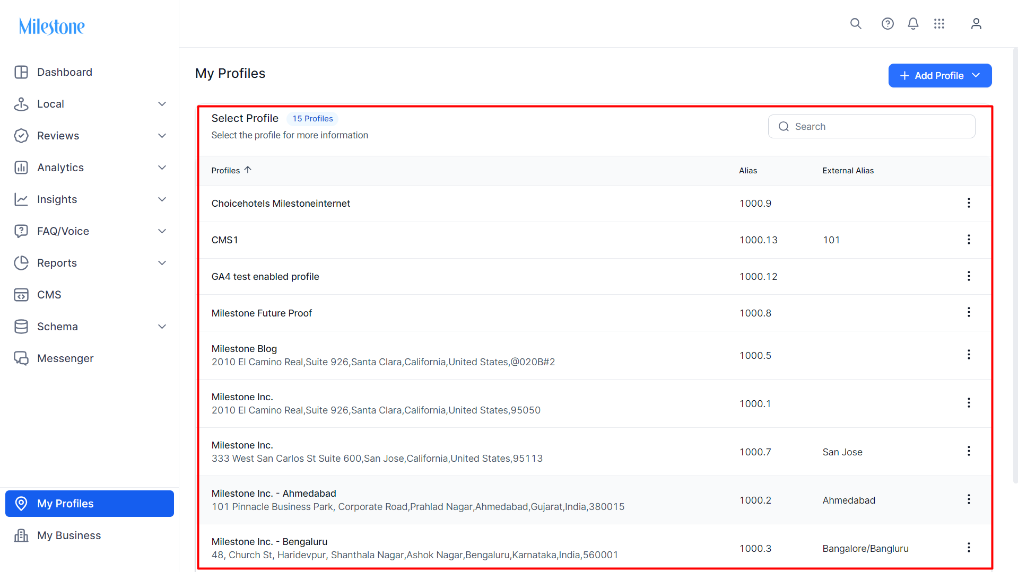
Task: Click the External Alias column header
Action: click(x=848, y=171)
